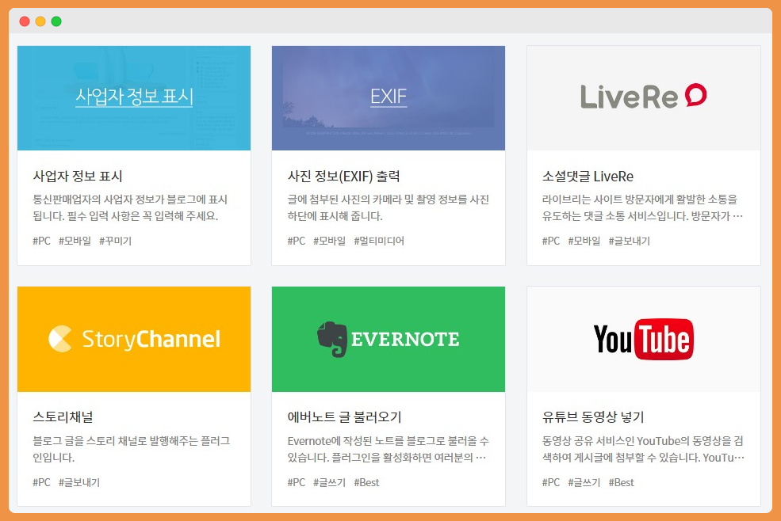Click #PC tag on 사업자 정보 표시 card
The width and height of the screenshot is (781, 521).
pos(41,241)
